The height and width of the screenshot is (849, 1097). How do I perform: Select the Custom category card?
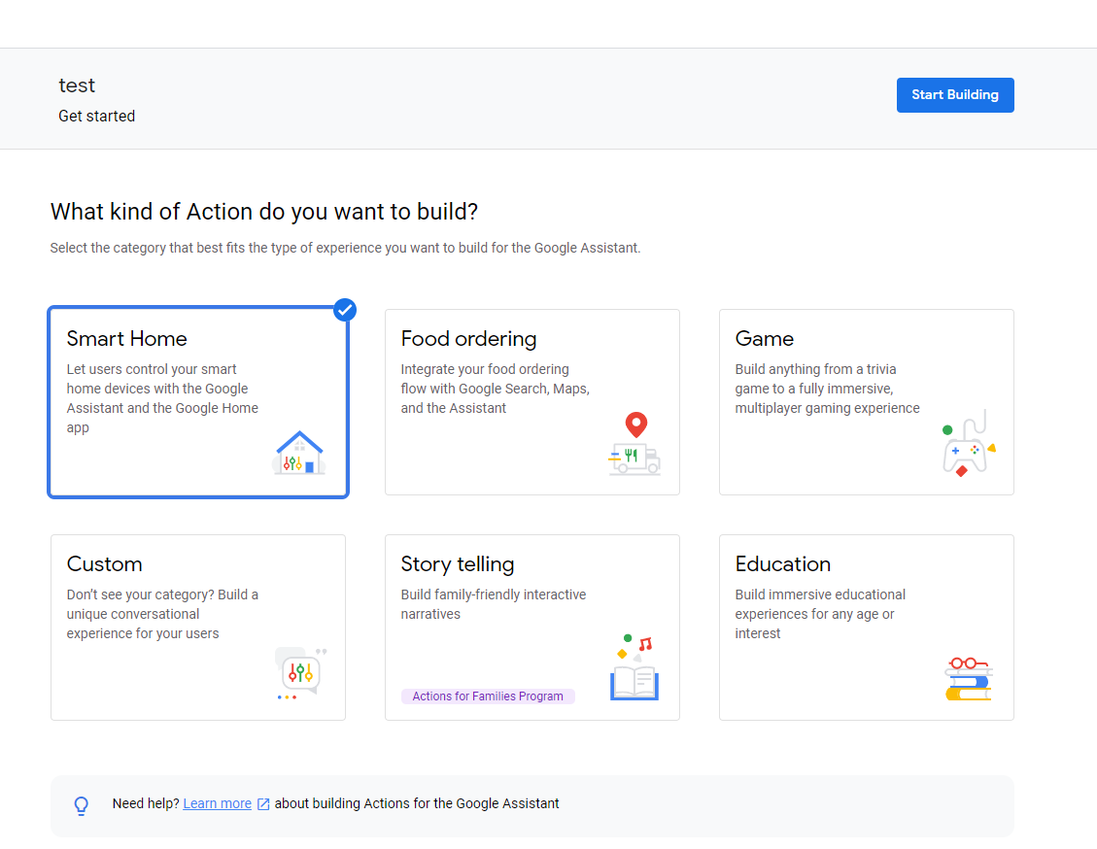coord(197,627)
